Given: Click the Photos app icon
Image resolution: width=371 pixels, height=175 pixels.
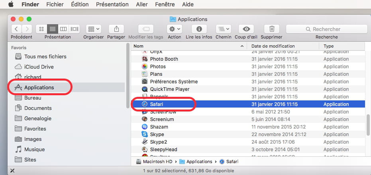Looking at the screenshot, I should click(x=145, y=66).
